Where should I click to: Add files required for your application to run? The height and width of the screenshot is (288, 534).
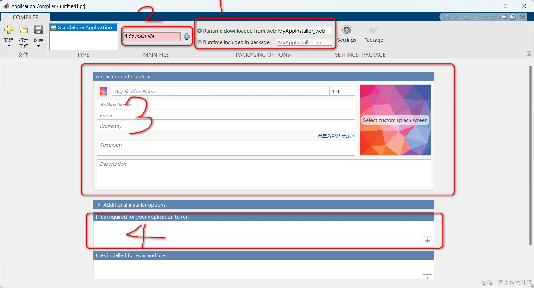coord(428,241)
